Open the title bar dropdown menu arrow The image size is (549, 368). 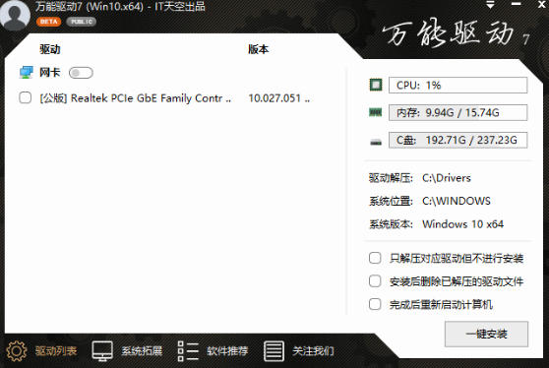(490, 5)
